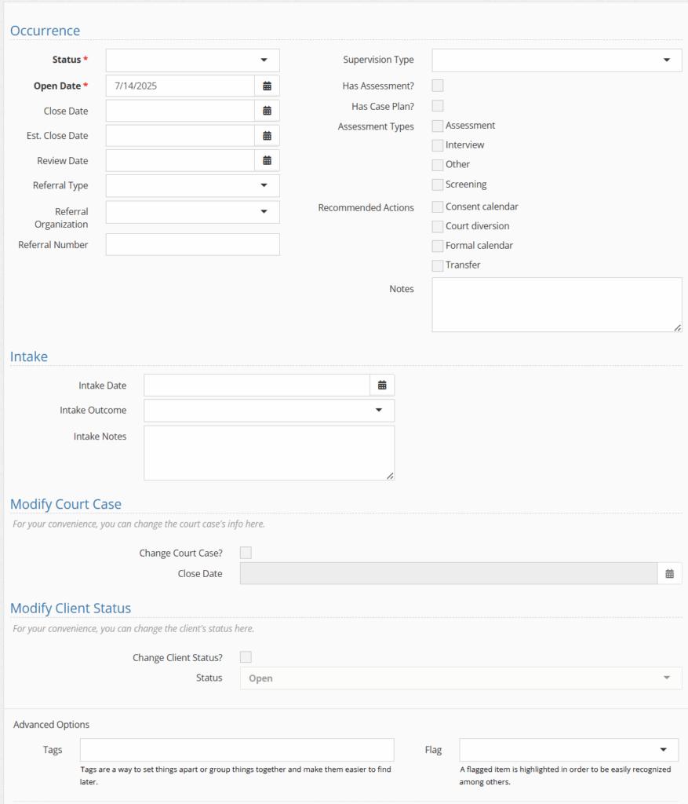Click the Court Case Close Date calendar icon
Image resolution: width=688 pixels, height=804 pixels.
(669, 574)
